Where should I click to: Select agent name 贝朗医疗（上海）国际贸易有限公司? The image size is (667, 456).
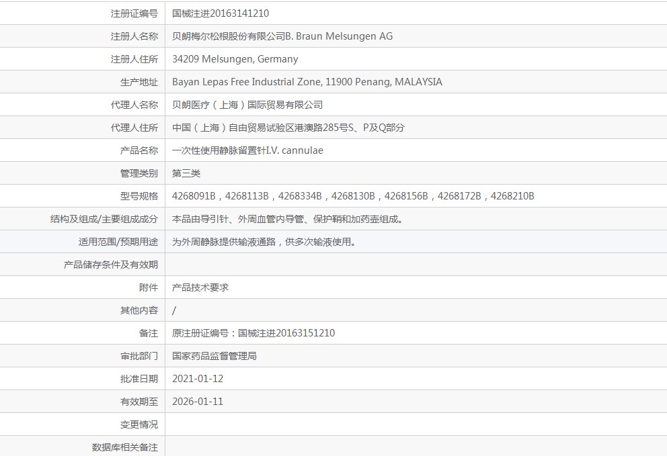pyautogui.click(x=247, y=105)
